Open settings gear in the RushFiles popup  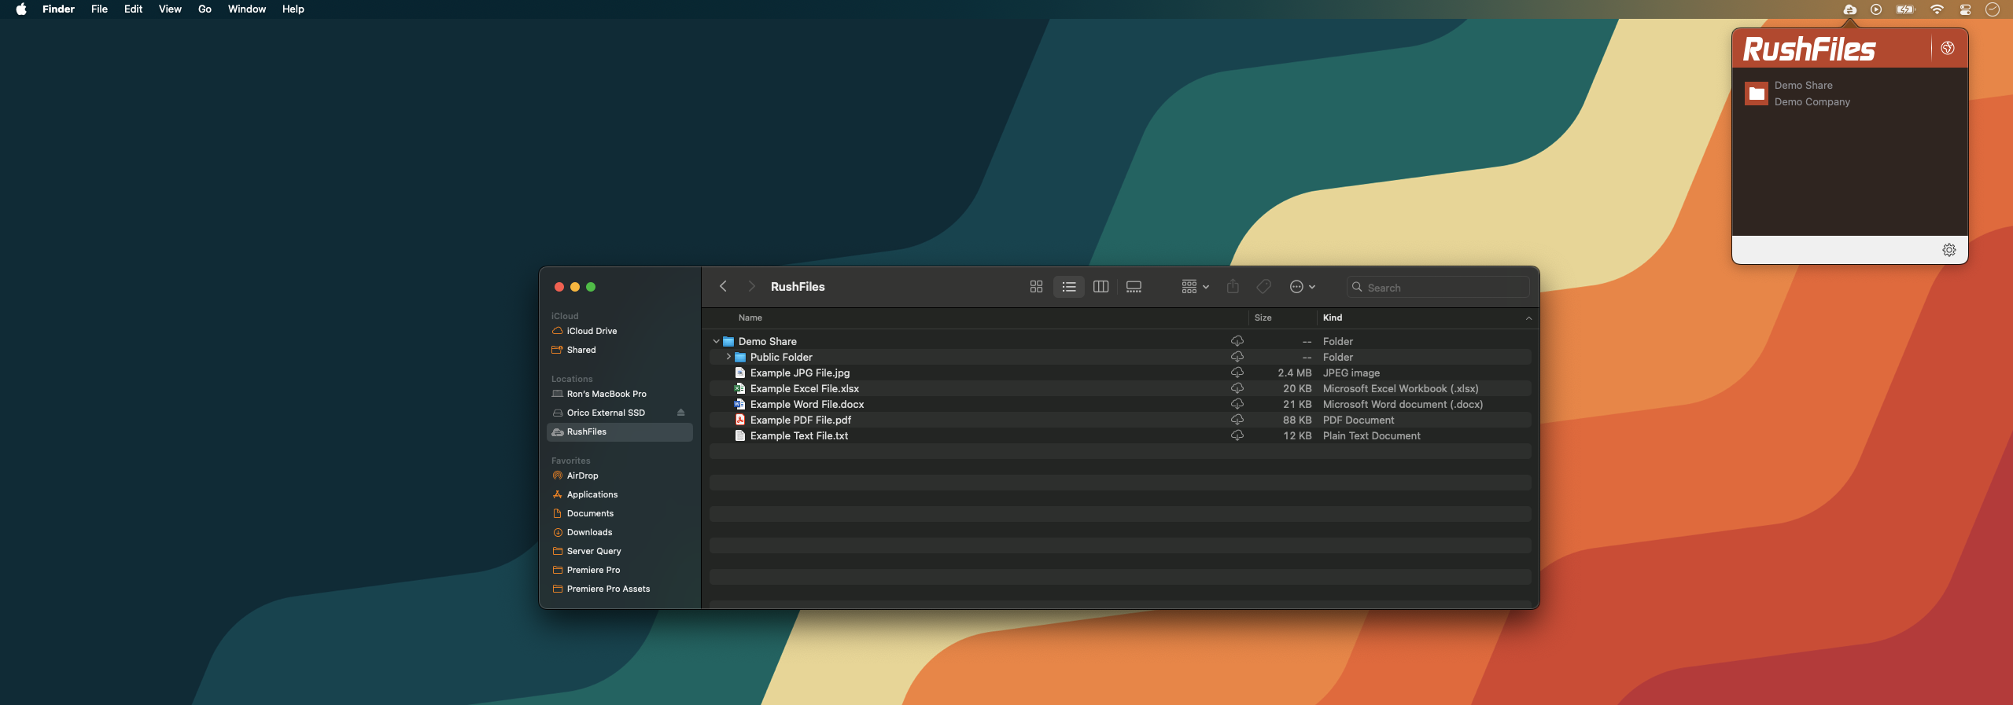[1949, 250]
